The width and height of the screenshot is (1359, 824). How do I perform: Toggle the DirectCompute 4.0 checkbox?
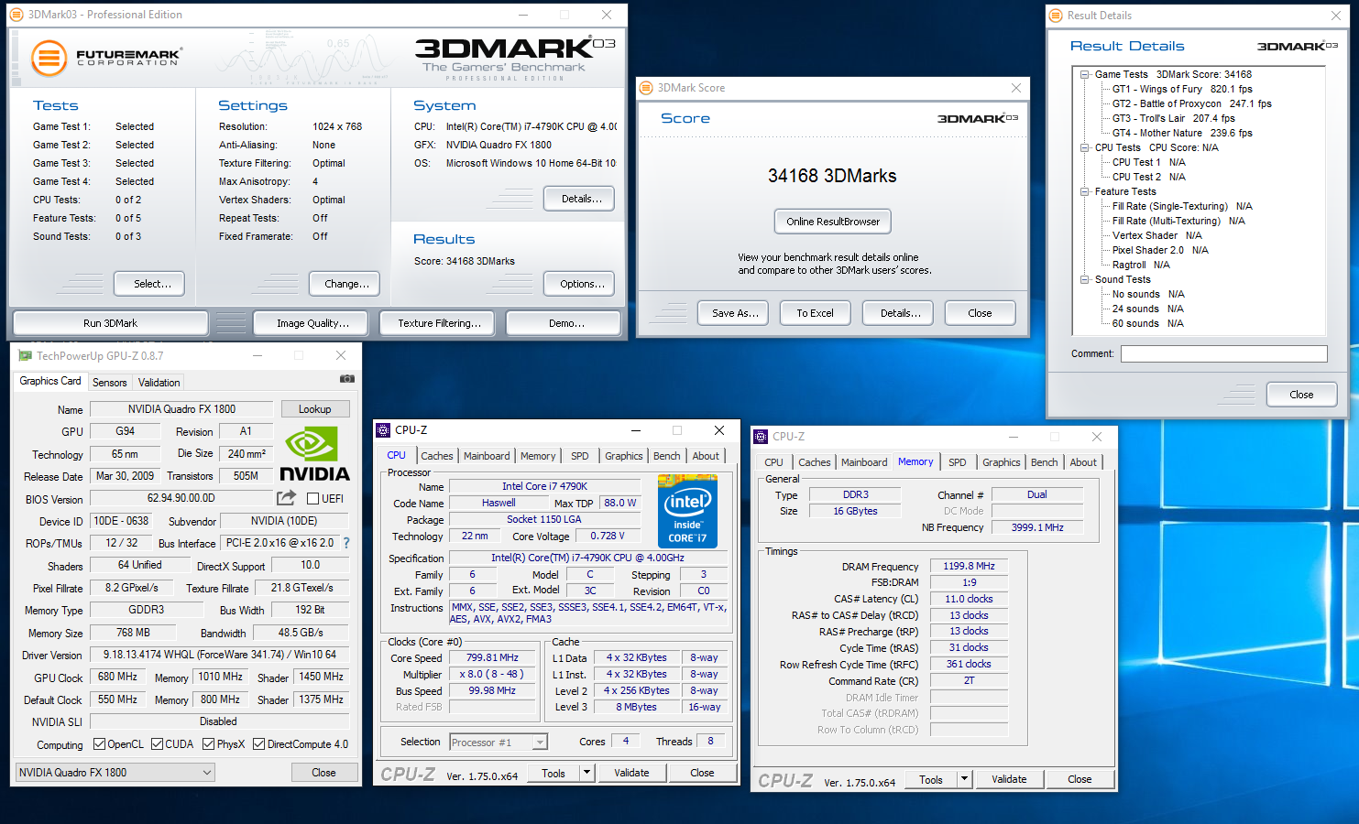point(258,743)
